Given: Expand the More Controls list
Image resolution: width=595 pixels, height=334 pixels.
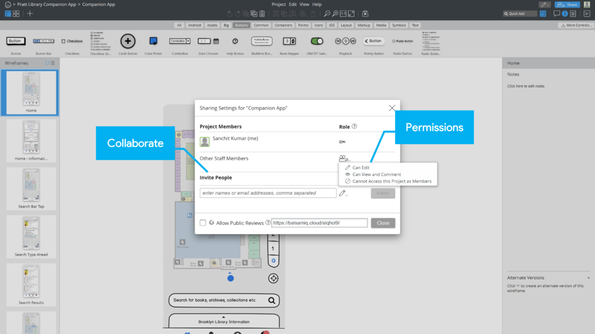Looking at the screenshot, I should 574,25.
